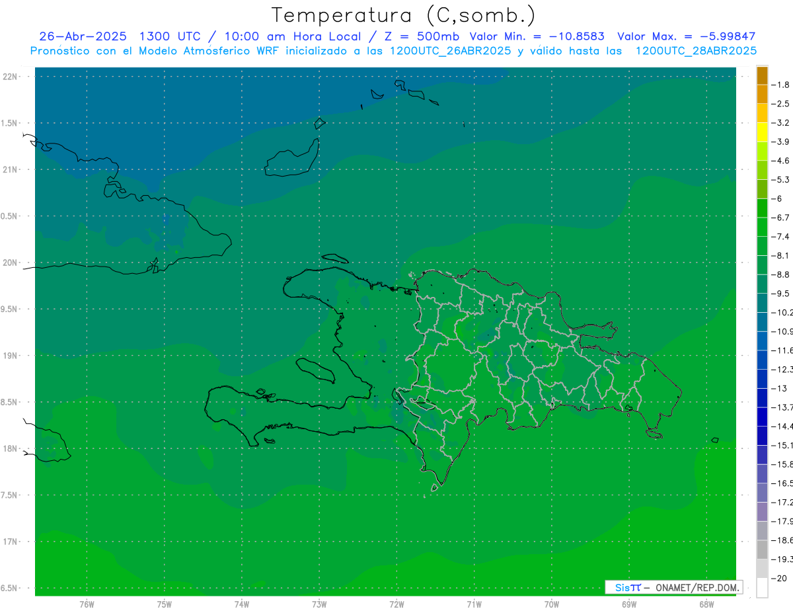Click the "73W" longitude label

pyautogui.click(x=319, y=604)
